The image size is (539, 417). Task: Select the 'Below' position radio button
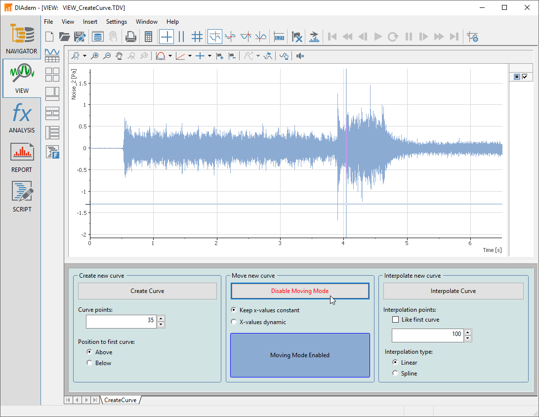(89, 363)
